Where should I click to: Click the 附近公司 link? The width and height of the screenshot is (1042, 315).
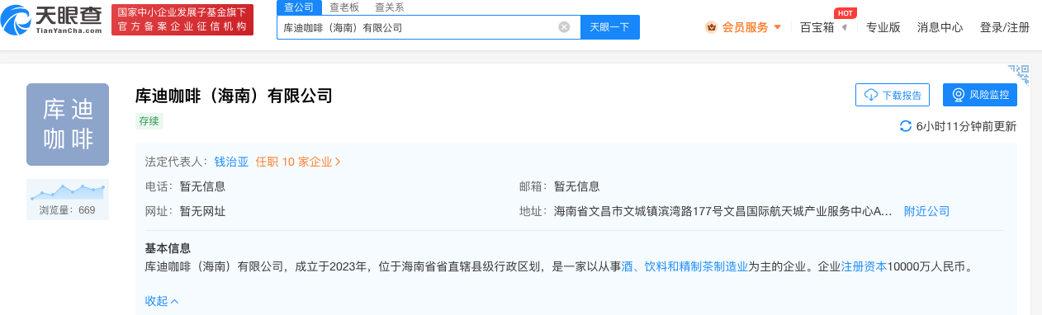tap(926, 211)
